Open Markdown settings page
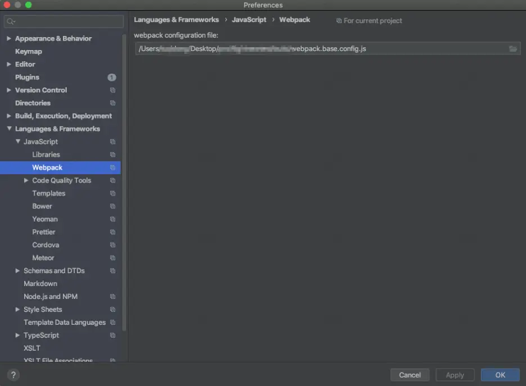Screen dimensions: 526x386 [40, 284]
